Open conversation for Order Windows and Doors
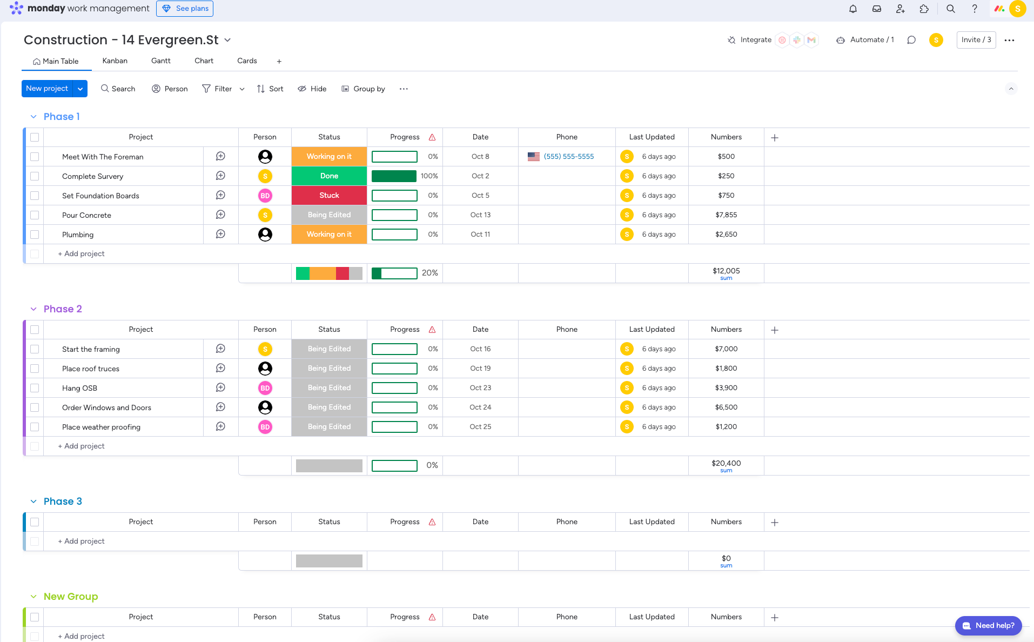 pos(220,407)
